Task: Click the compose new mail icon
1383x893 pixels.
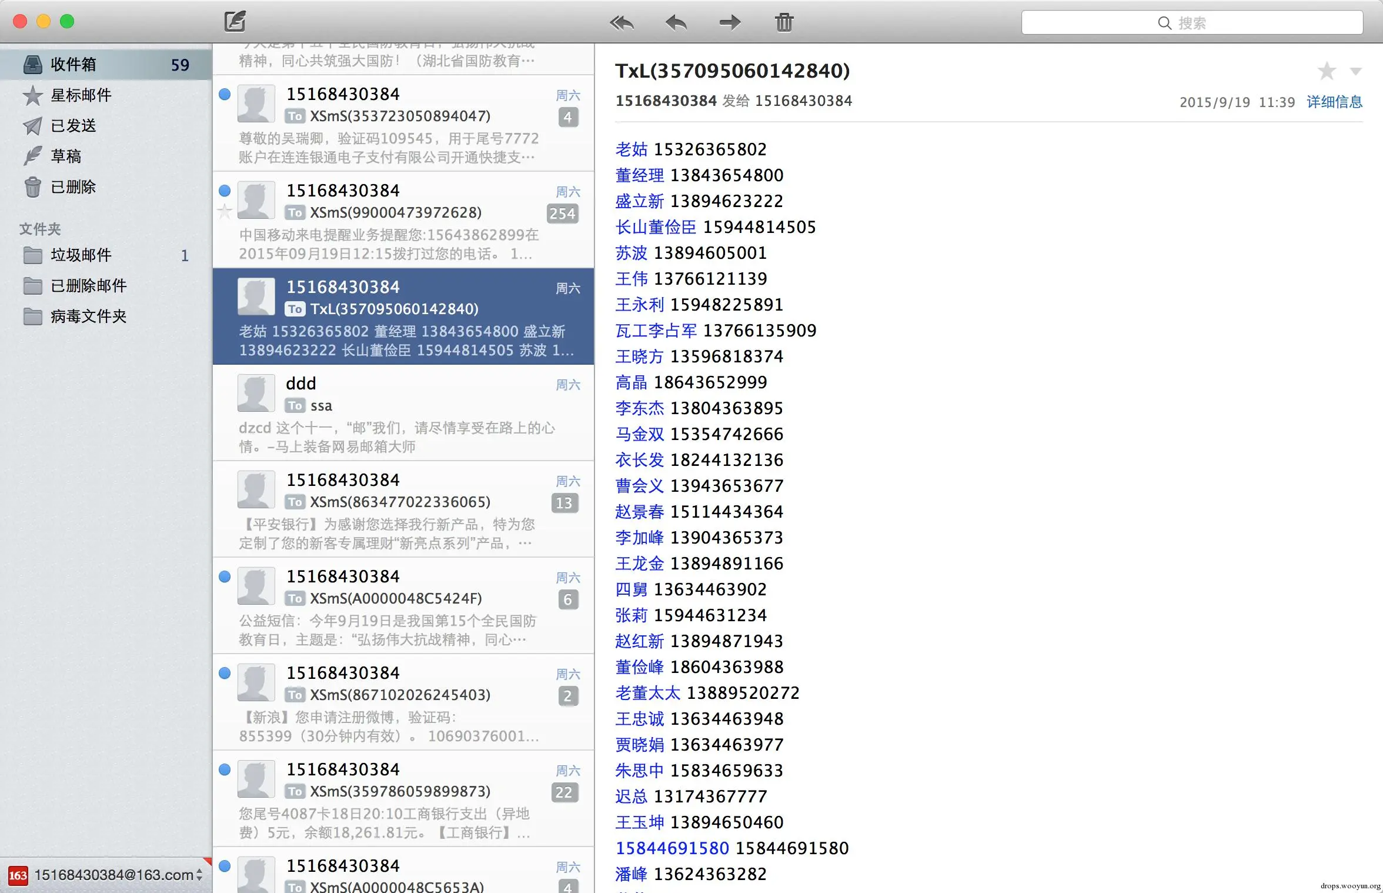Action: coord(235,22)
